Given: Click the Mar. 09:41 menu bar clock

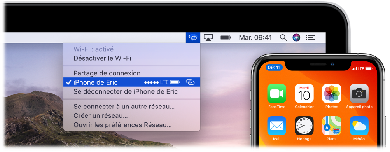Looking at the screenshot, I should point(255,38).
